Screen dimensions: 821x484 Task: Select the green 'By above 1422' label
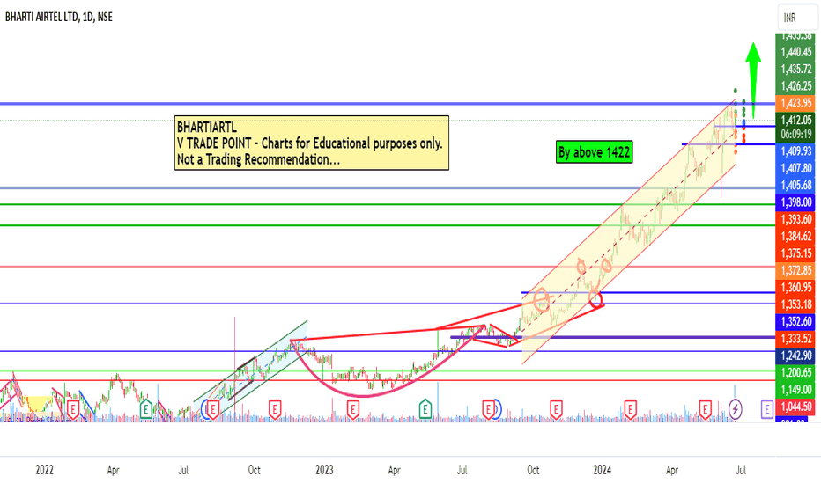click(x=595, y=152)
